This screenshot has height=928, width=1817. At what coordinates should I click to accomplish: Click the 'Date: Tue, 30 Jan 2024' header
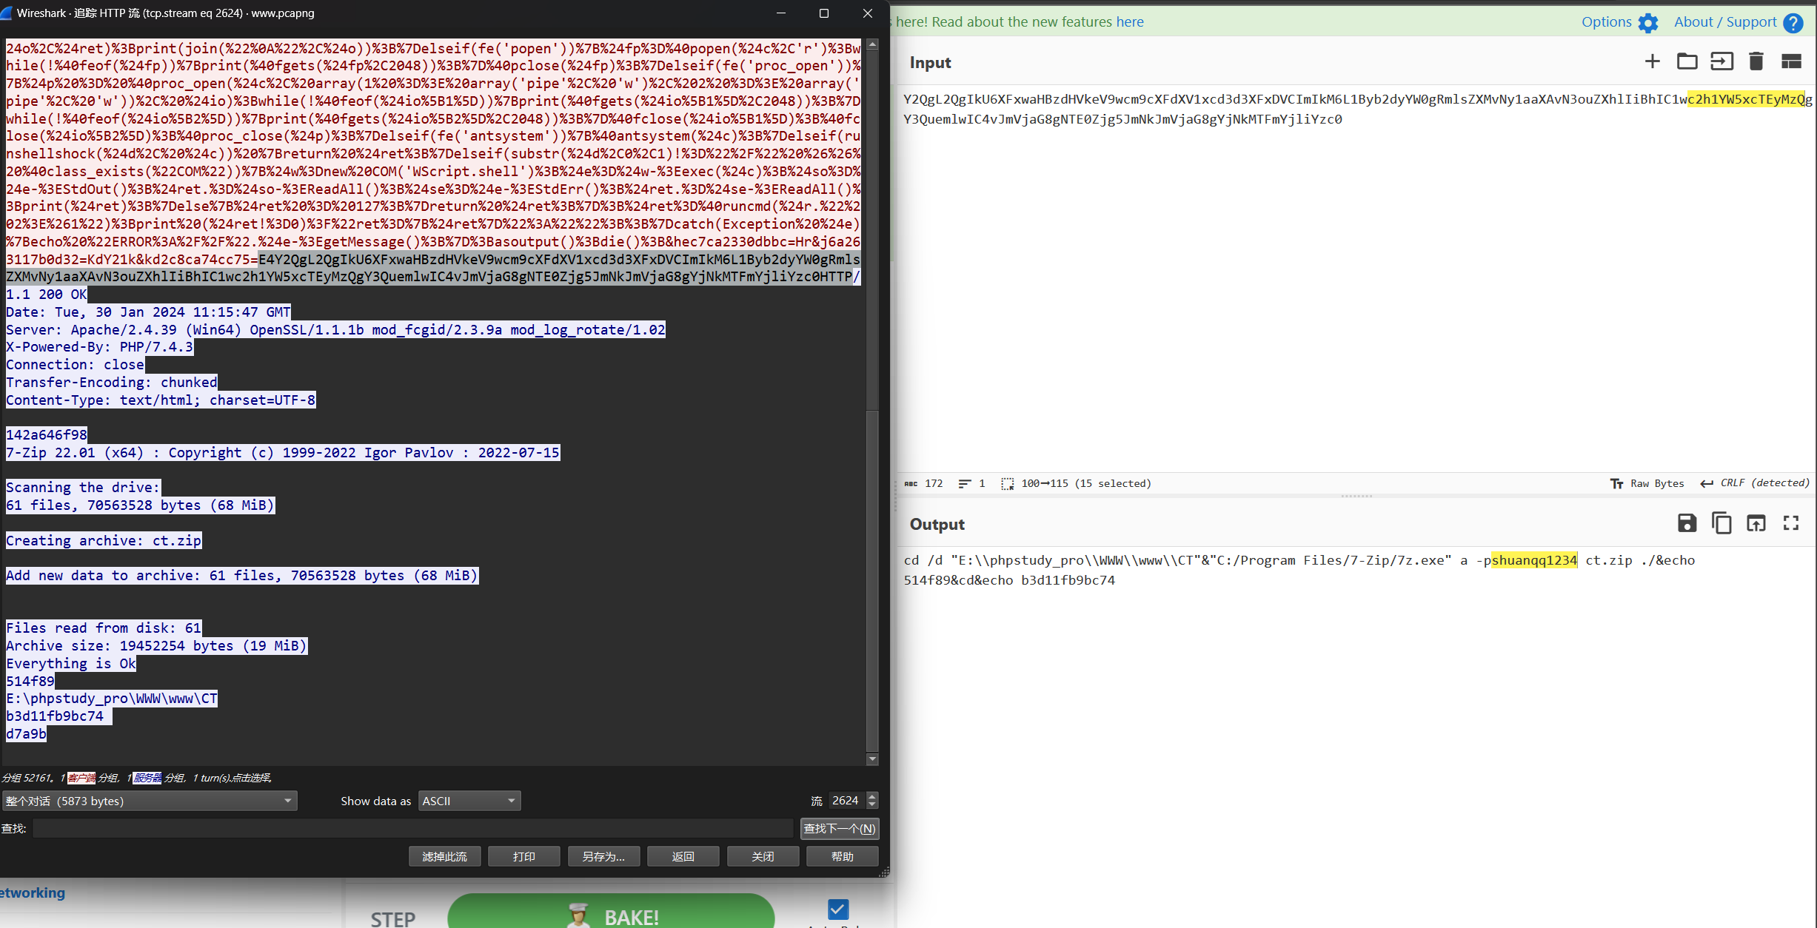tap(148, 312)
